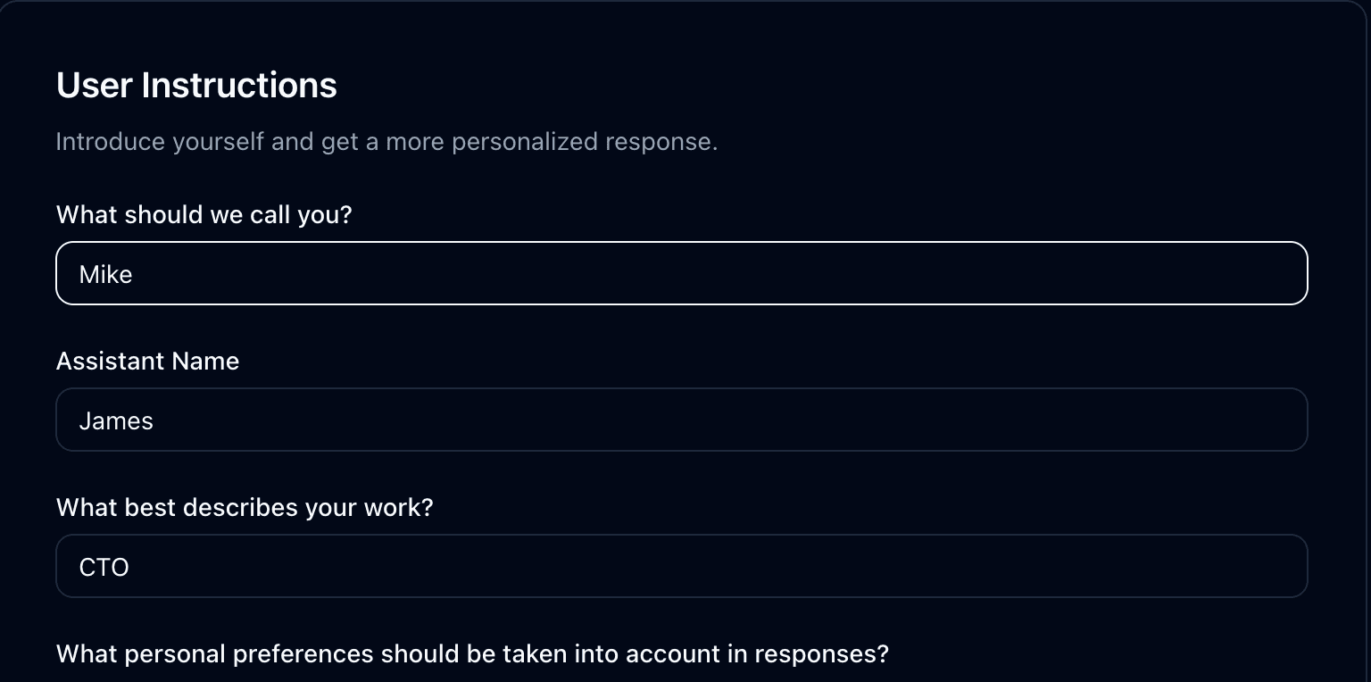Image resolution: width=1371 pixels, height=682 pixels.
Task: Click the 'Assistant Name' label
Action: [147, 361]
